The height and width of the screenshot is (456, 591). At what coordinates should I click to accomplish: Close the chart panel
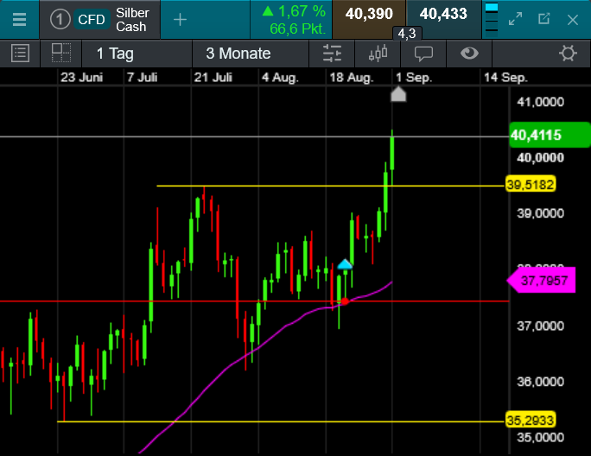click(x=573, y=20)
